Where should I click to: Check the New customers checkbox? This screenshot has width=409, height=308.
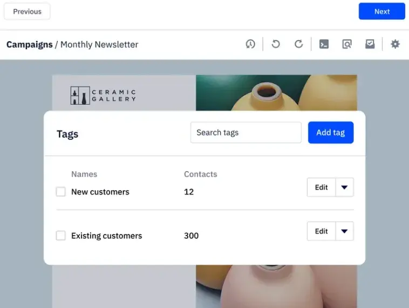coord(61,191)
